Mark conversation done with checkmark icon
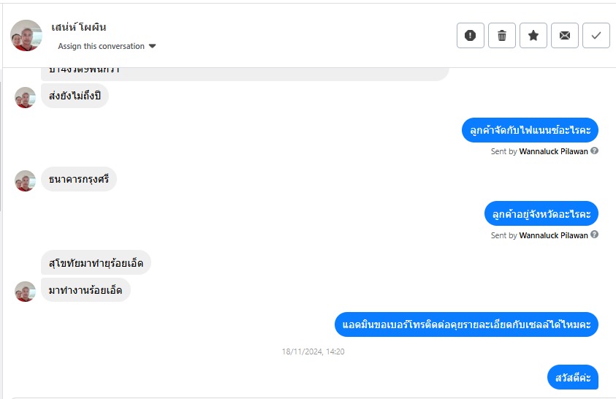Viewport: 616px width, 399px height. pyautogui.click(x=596, y=35)
